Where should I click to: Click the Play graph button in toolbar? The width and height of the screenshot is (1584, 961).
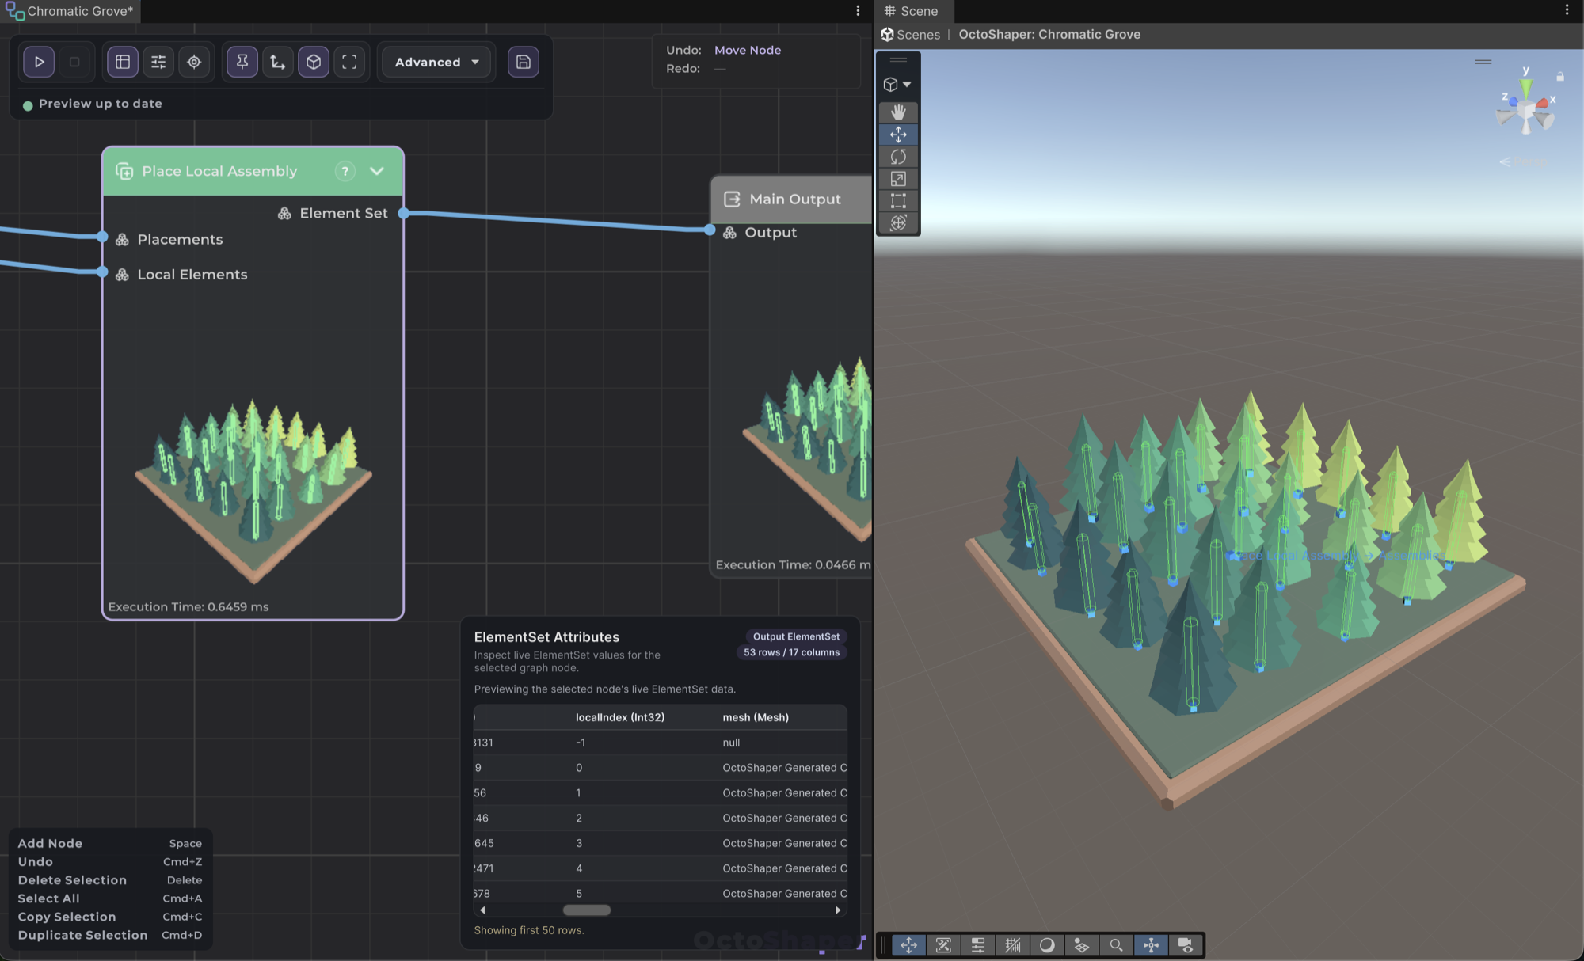point(39,62)
